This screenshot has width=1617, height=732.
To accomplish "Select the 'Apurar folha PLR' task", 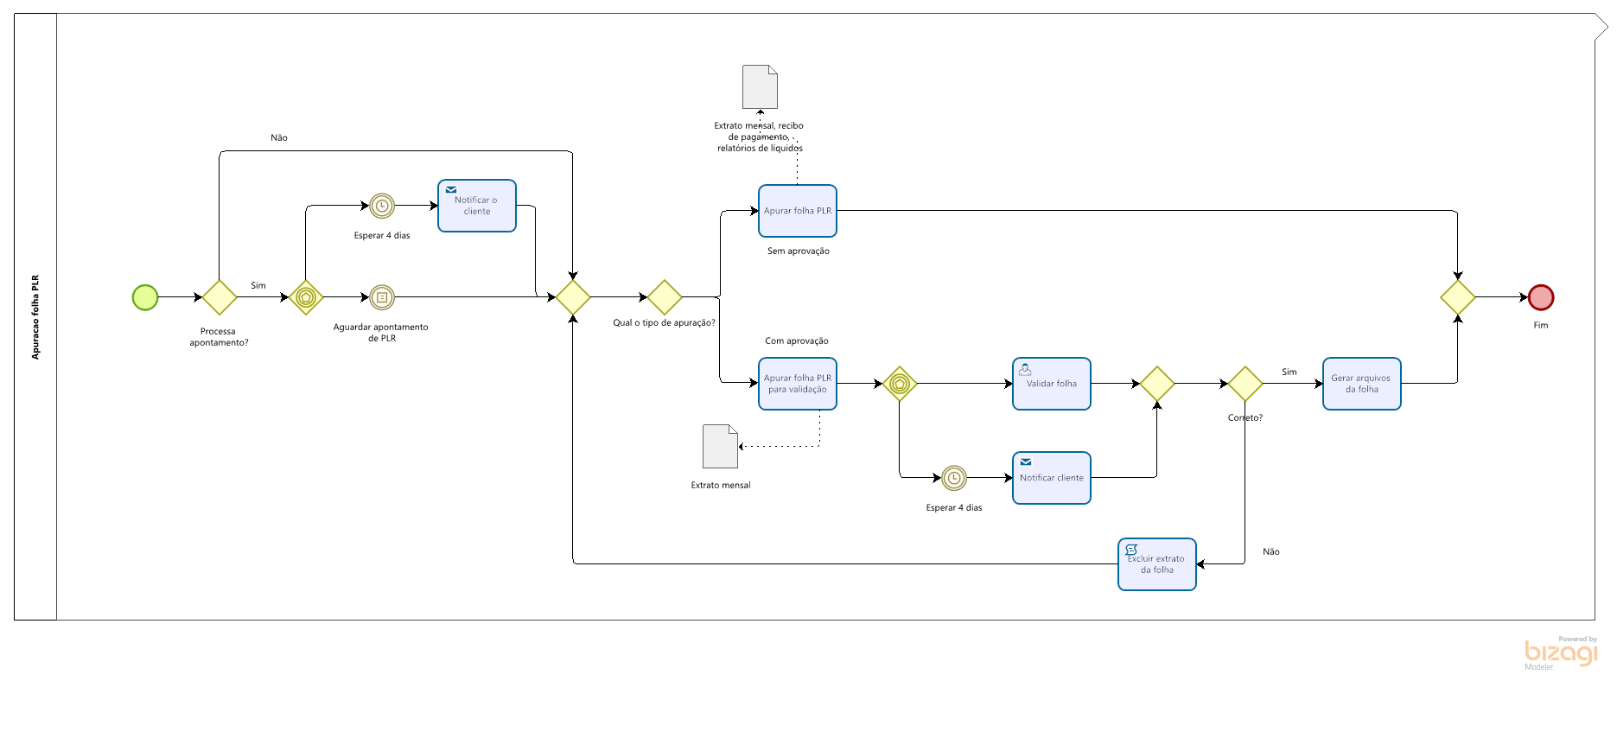I will coord(798,211).
